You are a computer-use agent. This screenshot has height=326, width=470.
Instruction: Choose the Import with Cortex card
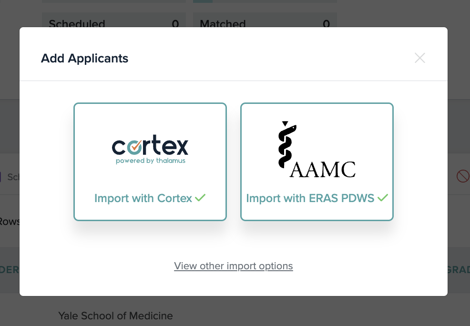pos(150,162)
